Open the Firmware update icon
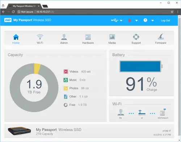This screenshot has height=142, width=181. tap(161, 37)
